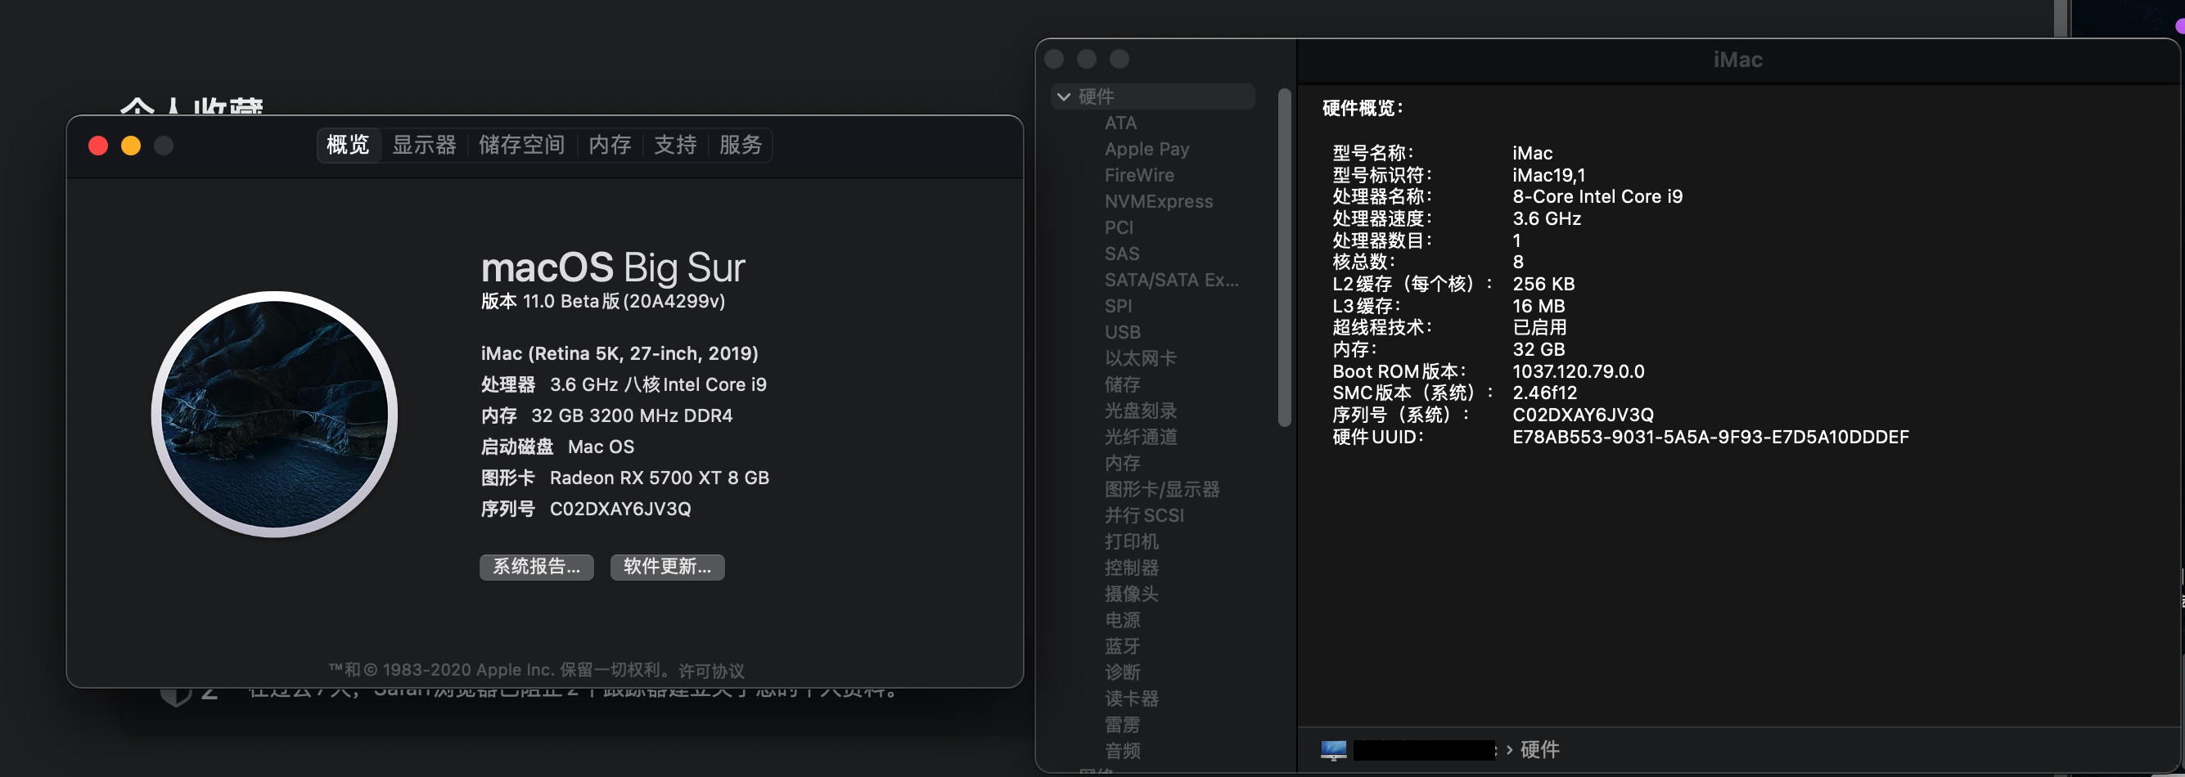Select 光纤通道 in the sidebar

[x=1141, y=438]
